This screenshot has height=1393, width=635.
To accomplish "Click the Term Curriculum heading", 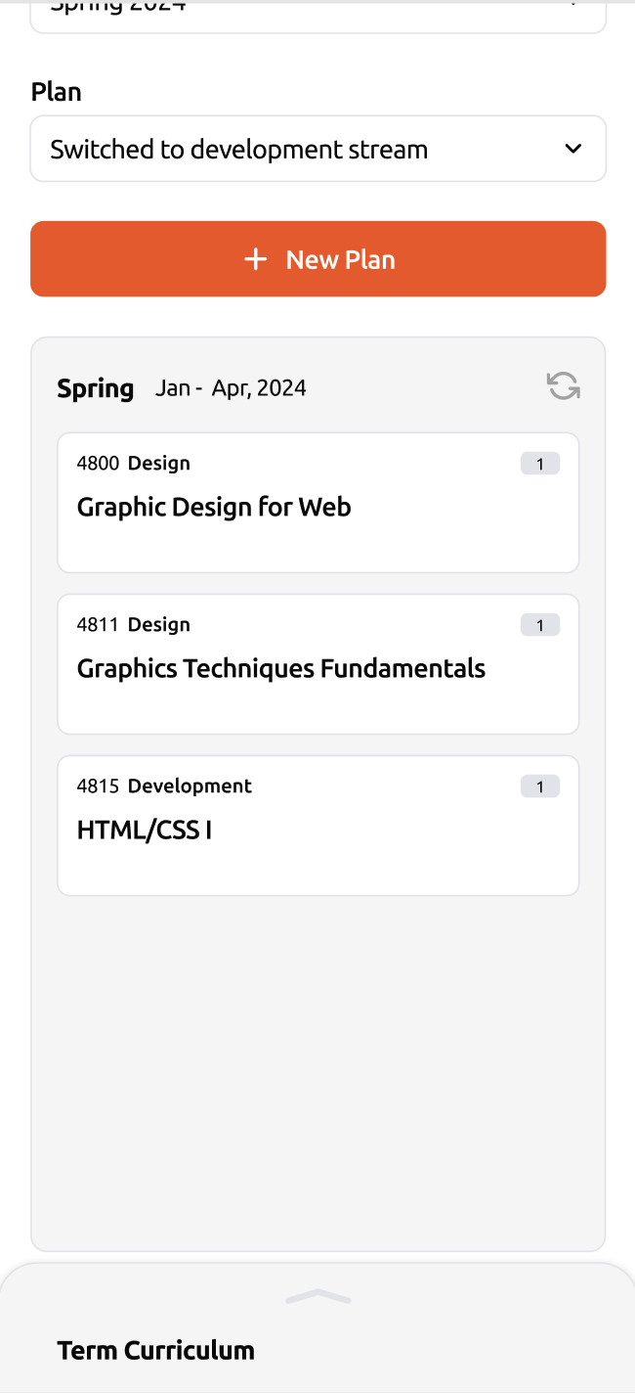I will coord(155,1350).
